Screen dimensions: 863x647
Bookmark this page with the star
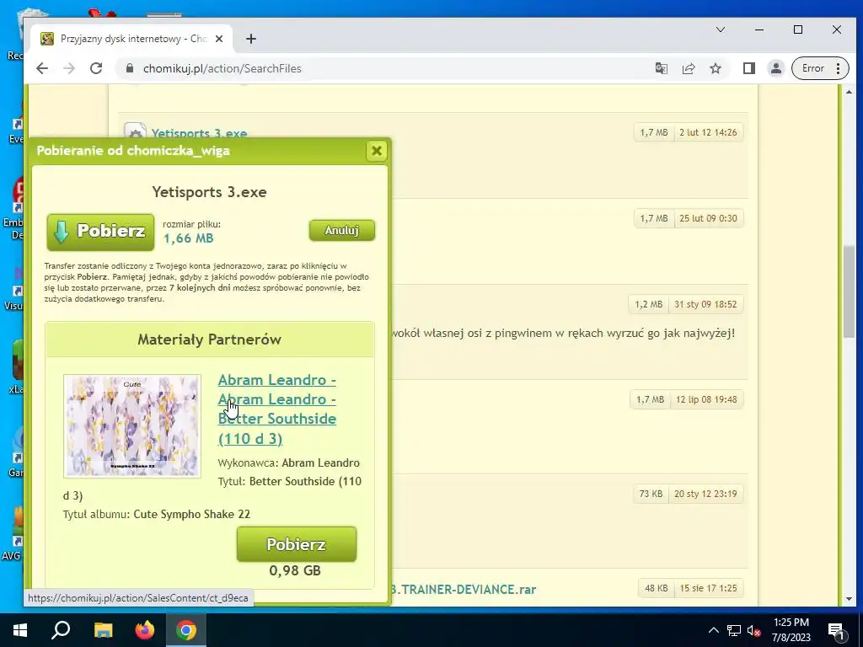coord(716,68)
